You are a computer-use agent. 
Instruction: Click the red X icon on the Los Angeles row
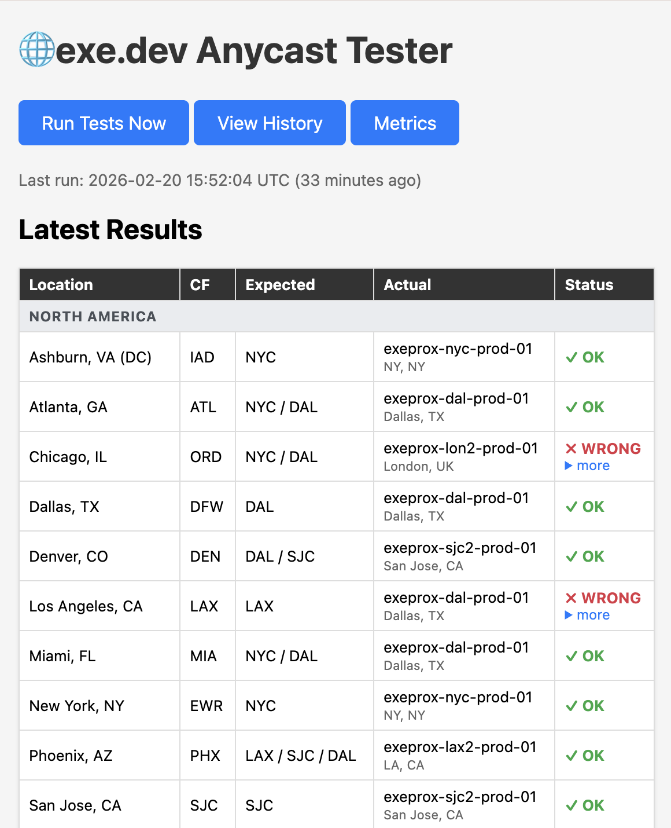[x=571, y=598]
